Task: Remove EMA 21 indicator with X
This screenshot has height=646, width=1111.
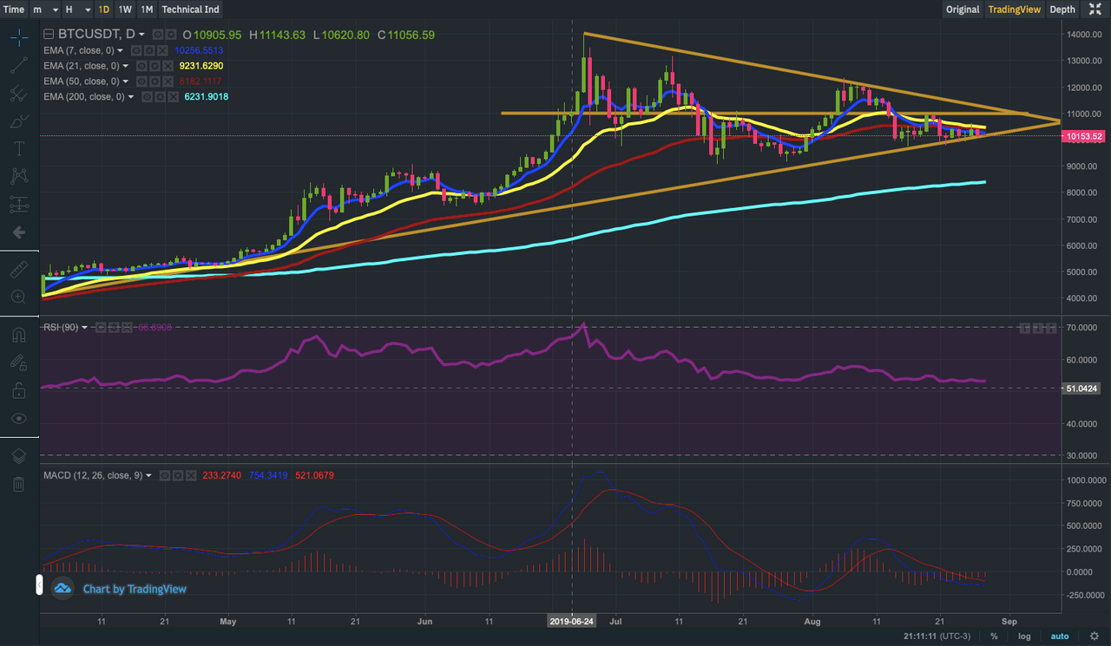Action: click(168, 66)
